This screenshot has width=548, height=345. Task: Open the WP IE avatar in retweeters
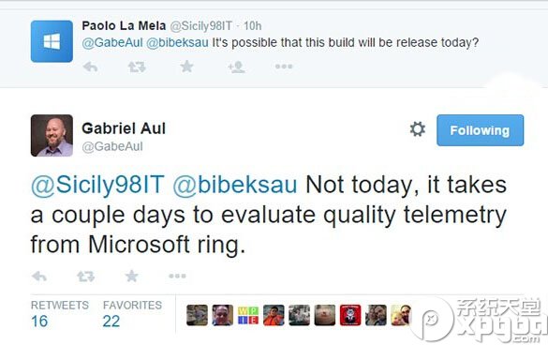248,315
